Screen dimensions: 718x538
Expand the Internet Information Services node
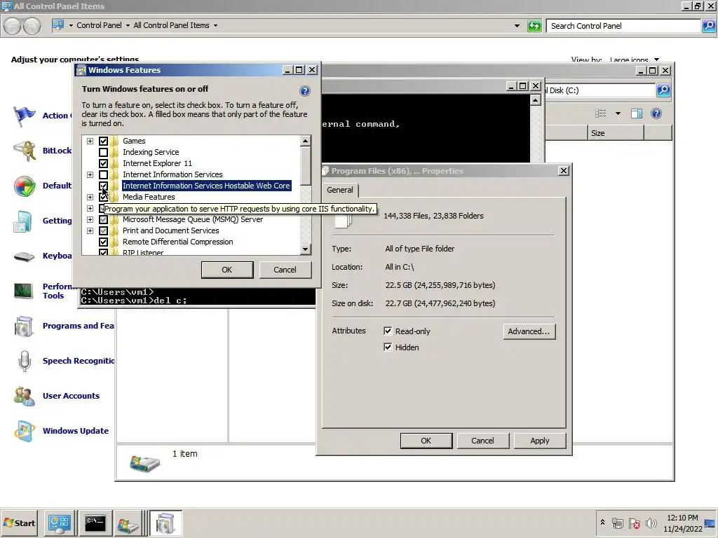point(90,174)
